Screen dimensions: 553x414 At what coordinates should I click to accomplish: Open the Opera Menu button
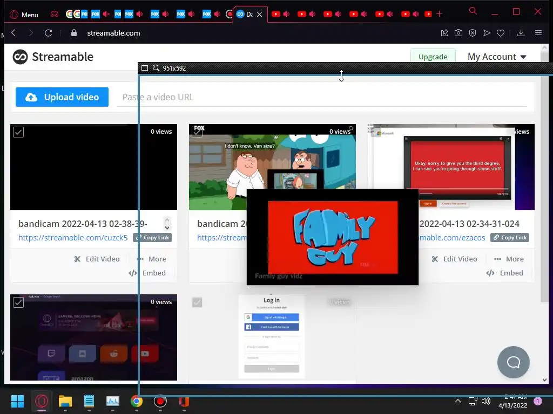(24, 15)
